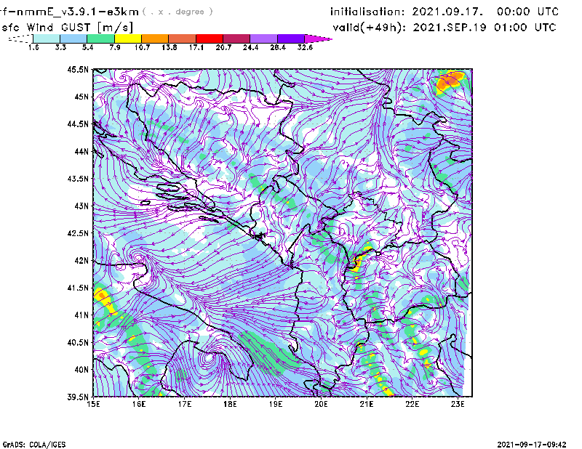Click the legend value '5.4'
Image resolution: width=582 pixels, height=449 pixels.
point(87,47)
